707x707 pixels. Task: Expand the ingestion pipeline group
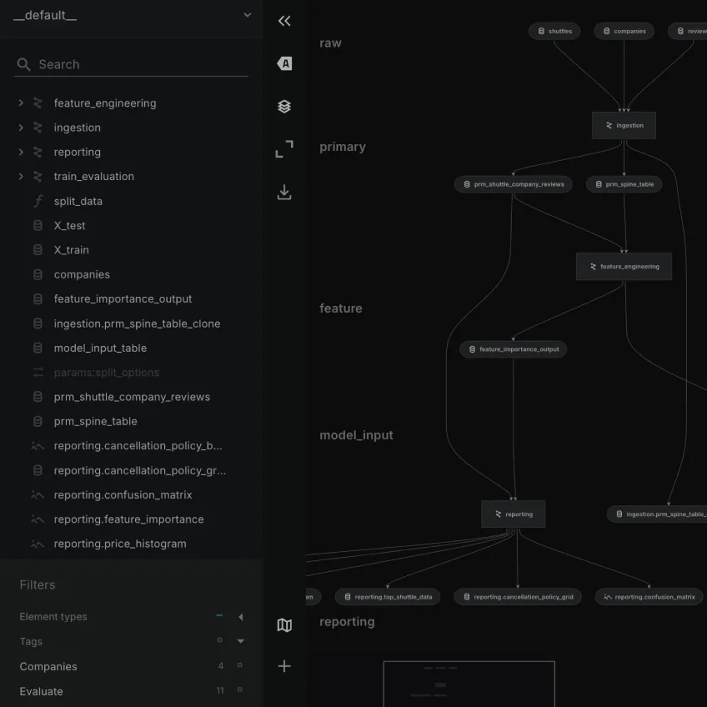tap(19, 127)
